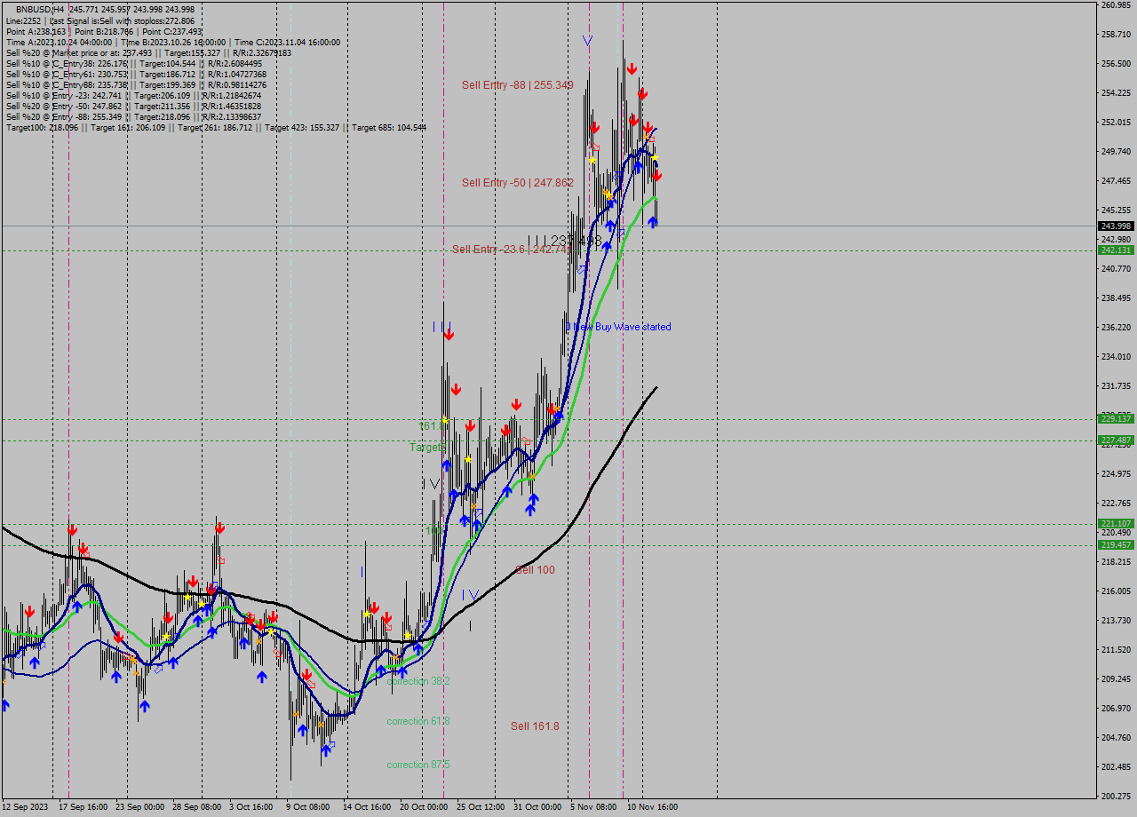
Task: Click the '12 Sep 2023' date axis label
Action: coord(26,807)
